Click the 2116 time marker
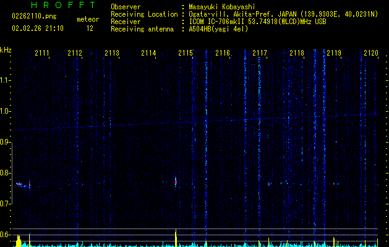 [x=223, y=53]
